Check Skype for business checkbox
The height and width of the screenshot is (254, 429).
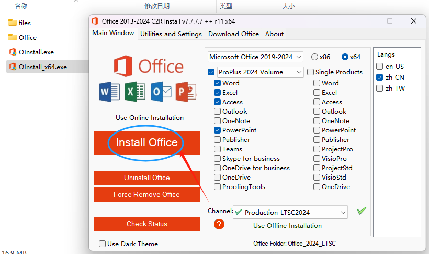pos(217,158)
